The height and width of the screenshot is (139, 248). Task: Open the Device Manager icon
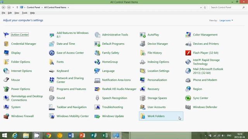pos(143,44)
